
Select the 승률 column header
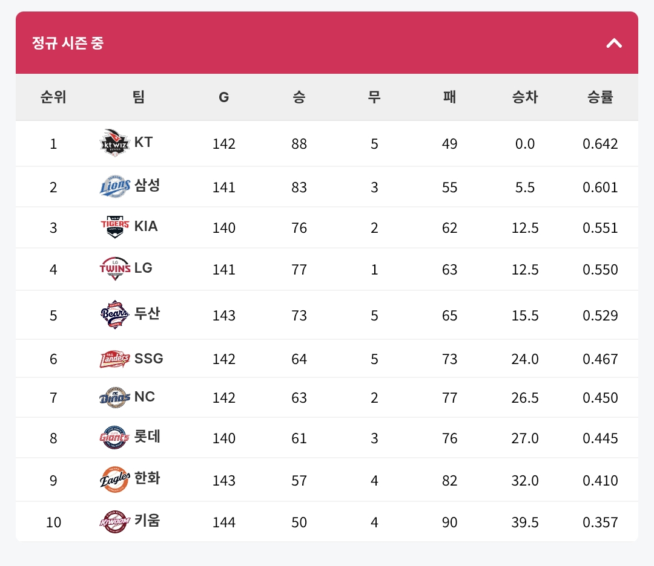coord(599,97)
